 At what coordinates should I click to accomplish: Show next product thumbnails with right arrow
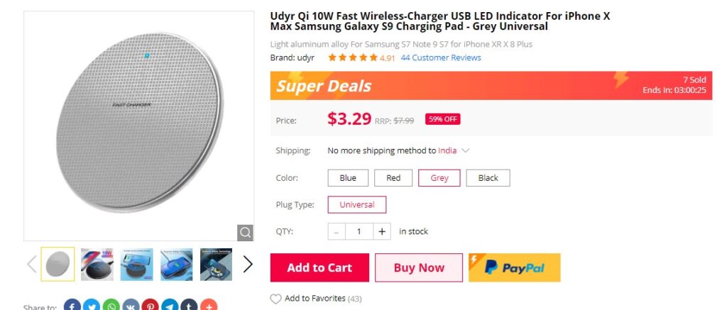coord(247,265)
